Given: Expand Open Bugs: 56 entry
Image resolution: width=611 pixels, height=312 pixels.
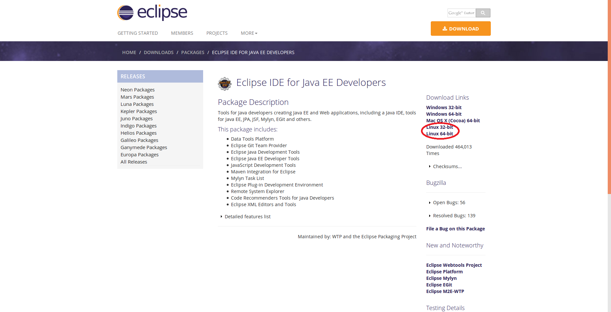Looking at the screenshot, I should click(447, 203).
